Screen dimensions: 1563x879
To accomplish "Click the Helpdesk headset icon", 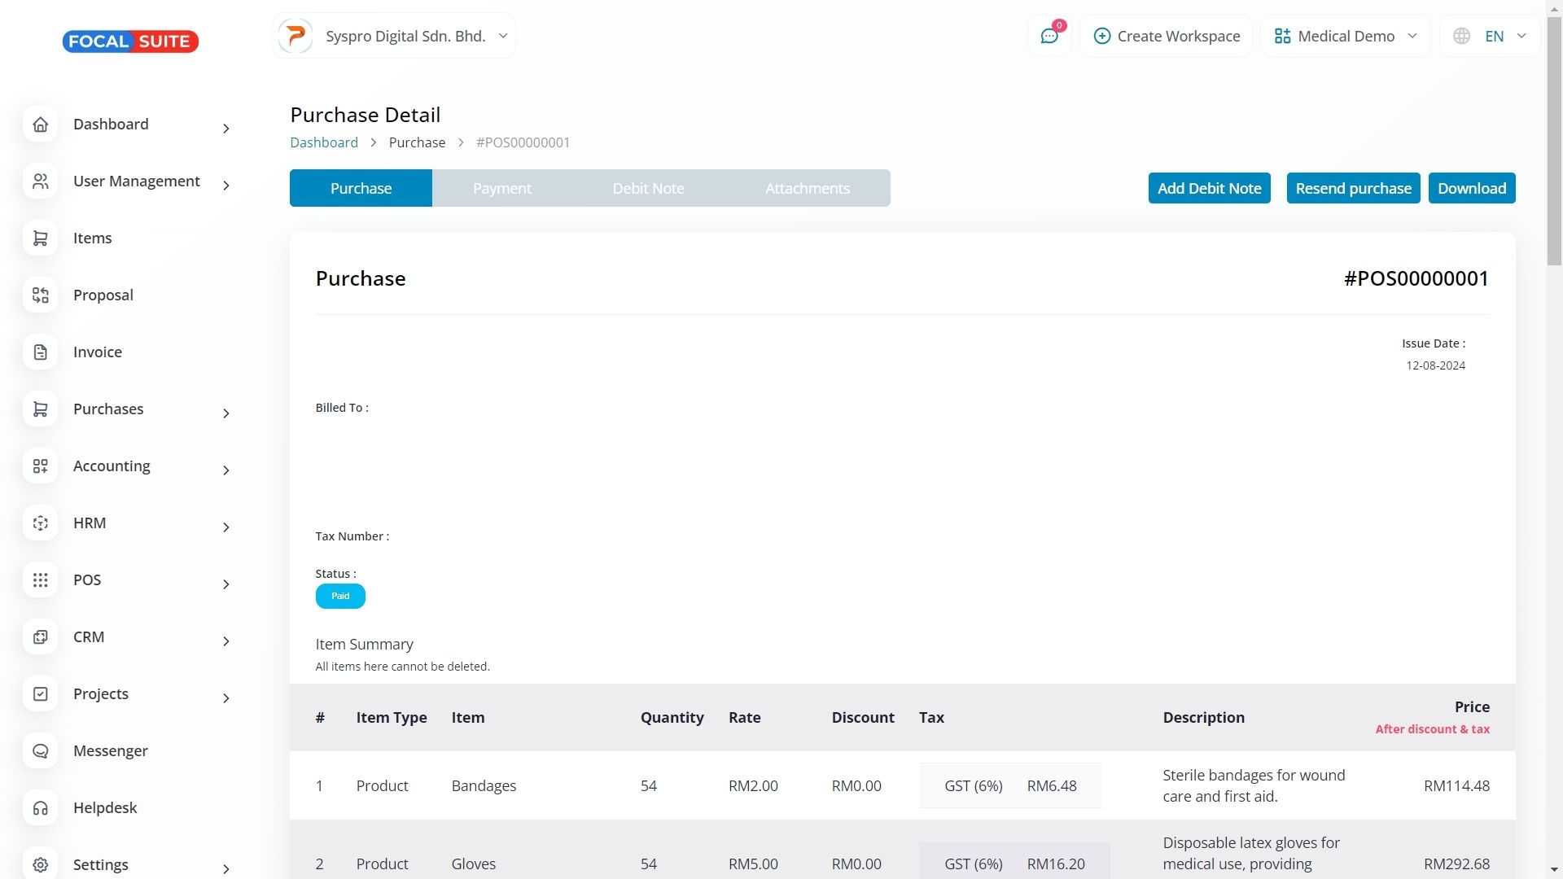I will [41, 808].
